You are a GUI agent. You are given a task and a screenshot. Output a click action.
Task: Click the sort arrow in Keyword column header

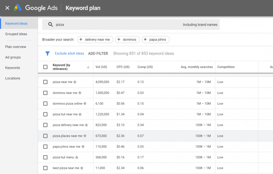pos(88,67)
